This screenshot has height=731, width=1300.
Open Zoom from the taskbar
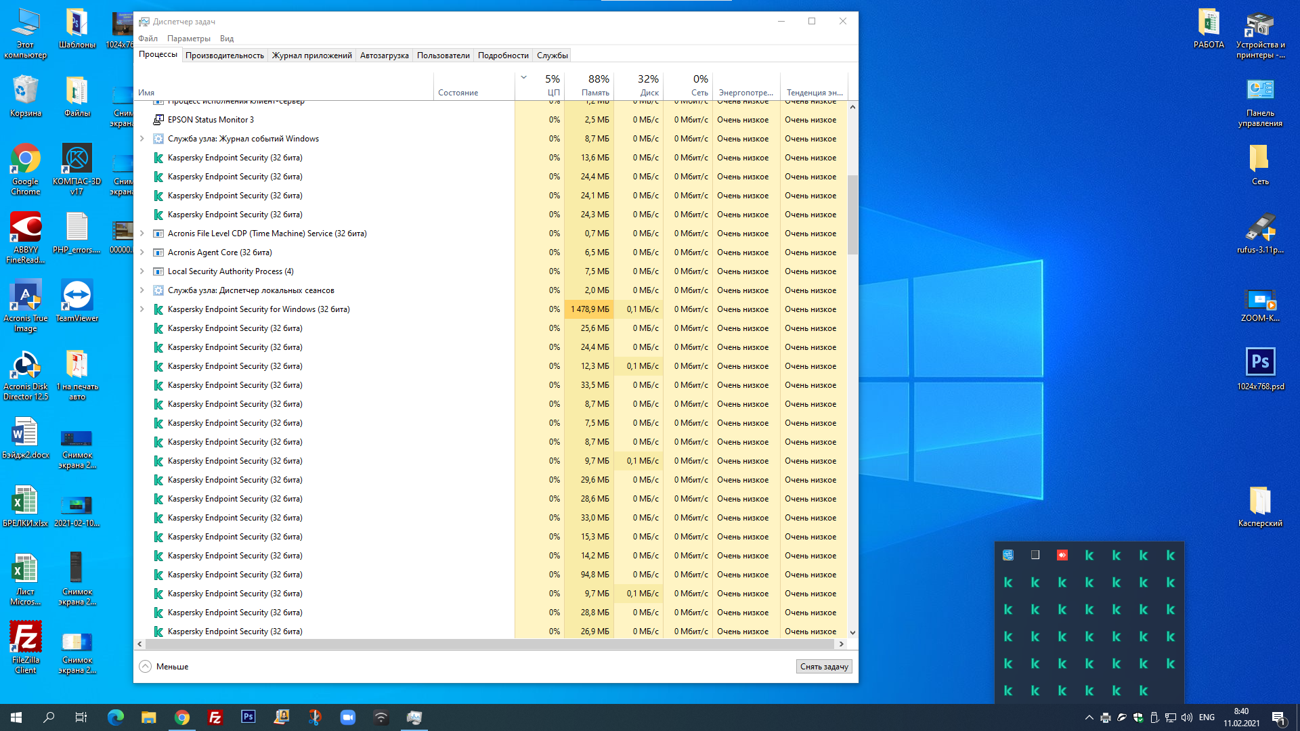348,717
